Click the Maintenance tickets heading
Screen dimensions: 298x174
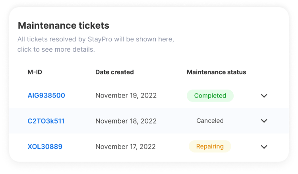64,25
